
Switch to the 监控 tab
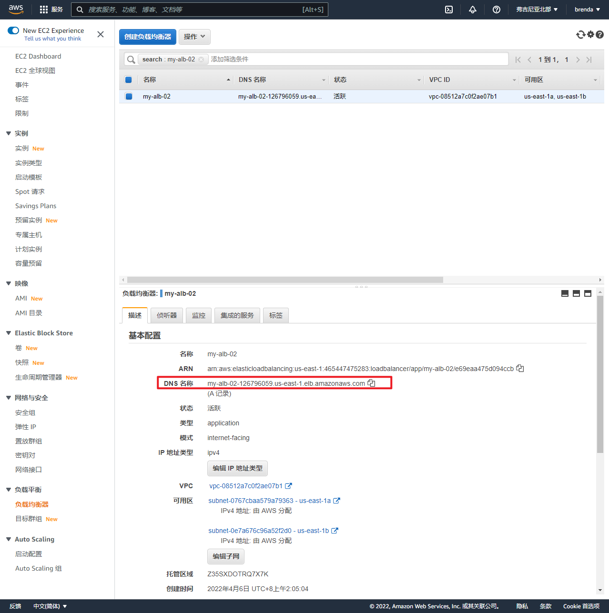point(199,315)
